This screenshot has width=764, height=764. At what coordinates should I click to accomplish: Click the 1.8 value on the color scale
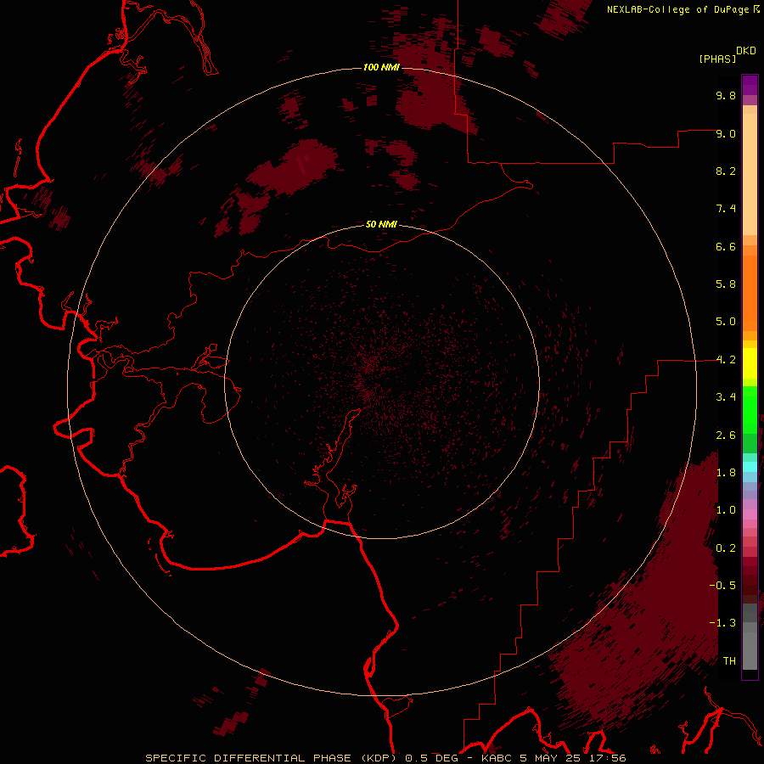click(x=726, y=473)
